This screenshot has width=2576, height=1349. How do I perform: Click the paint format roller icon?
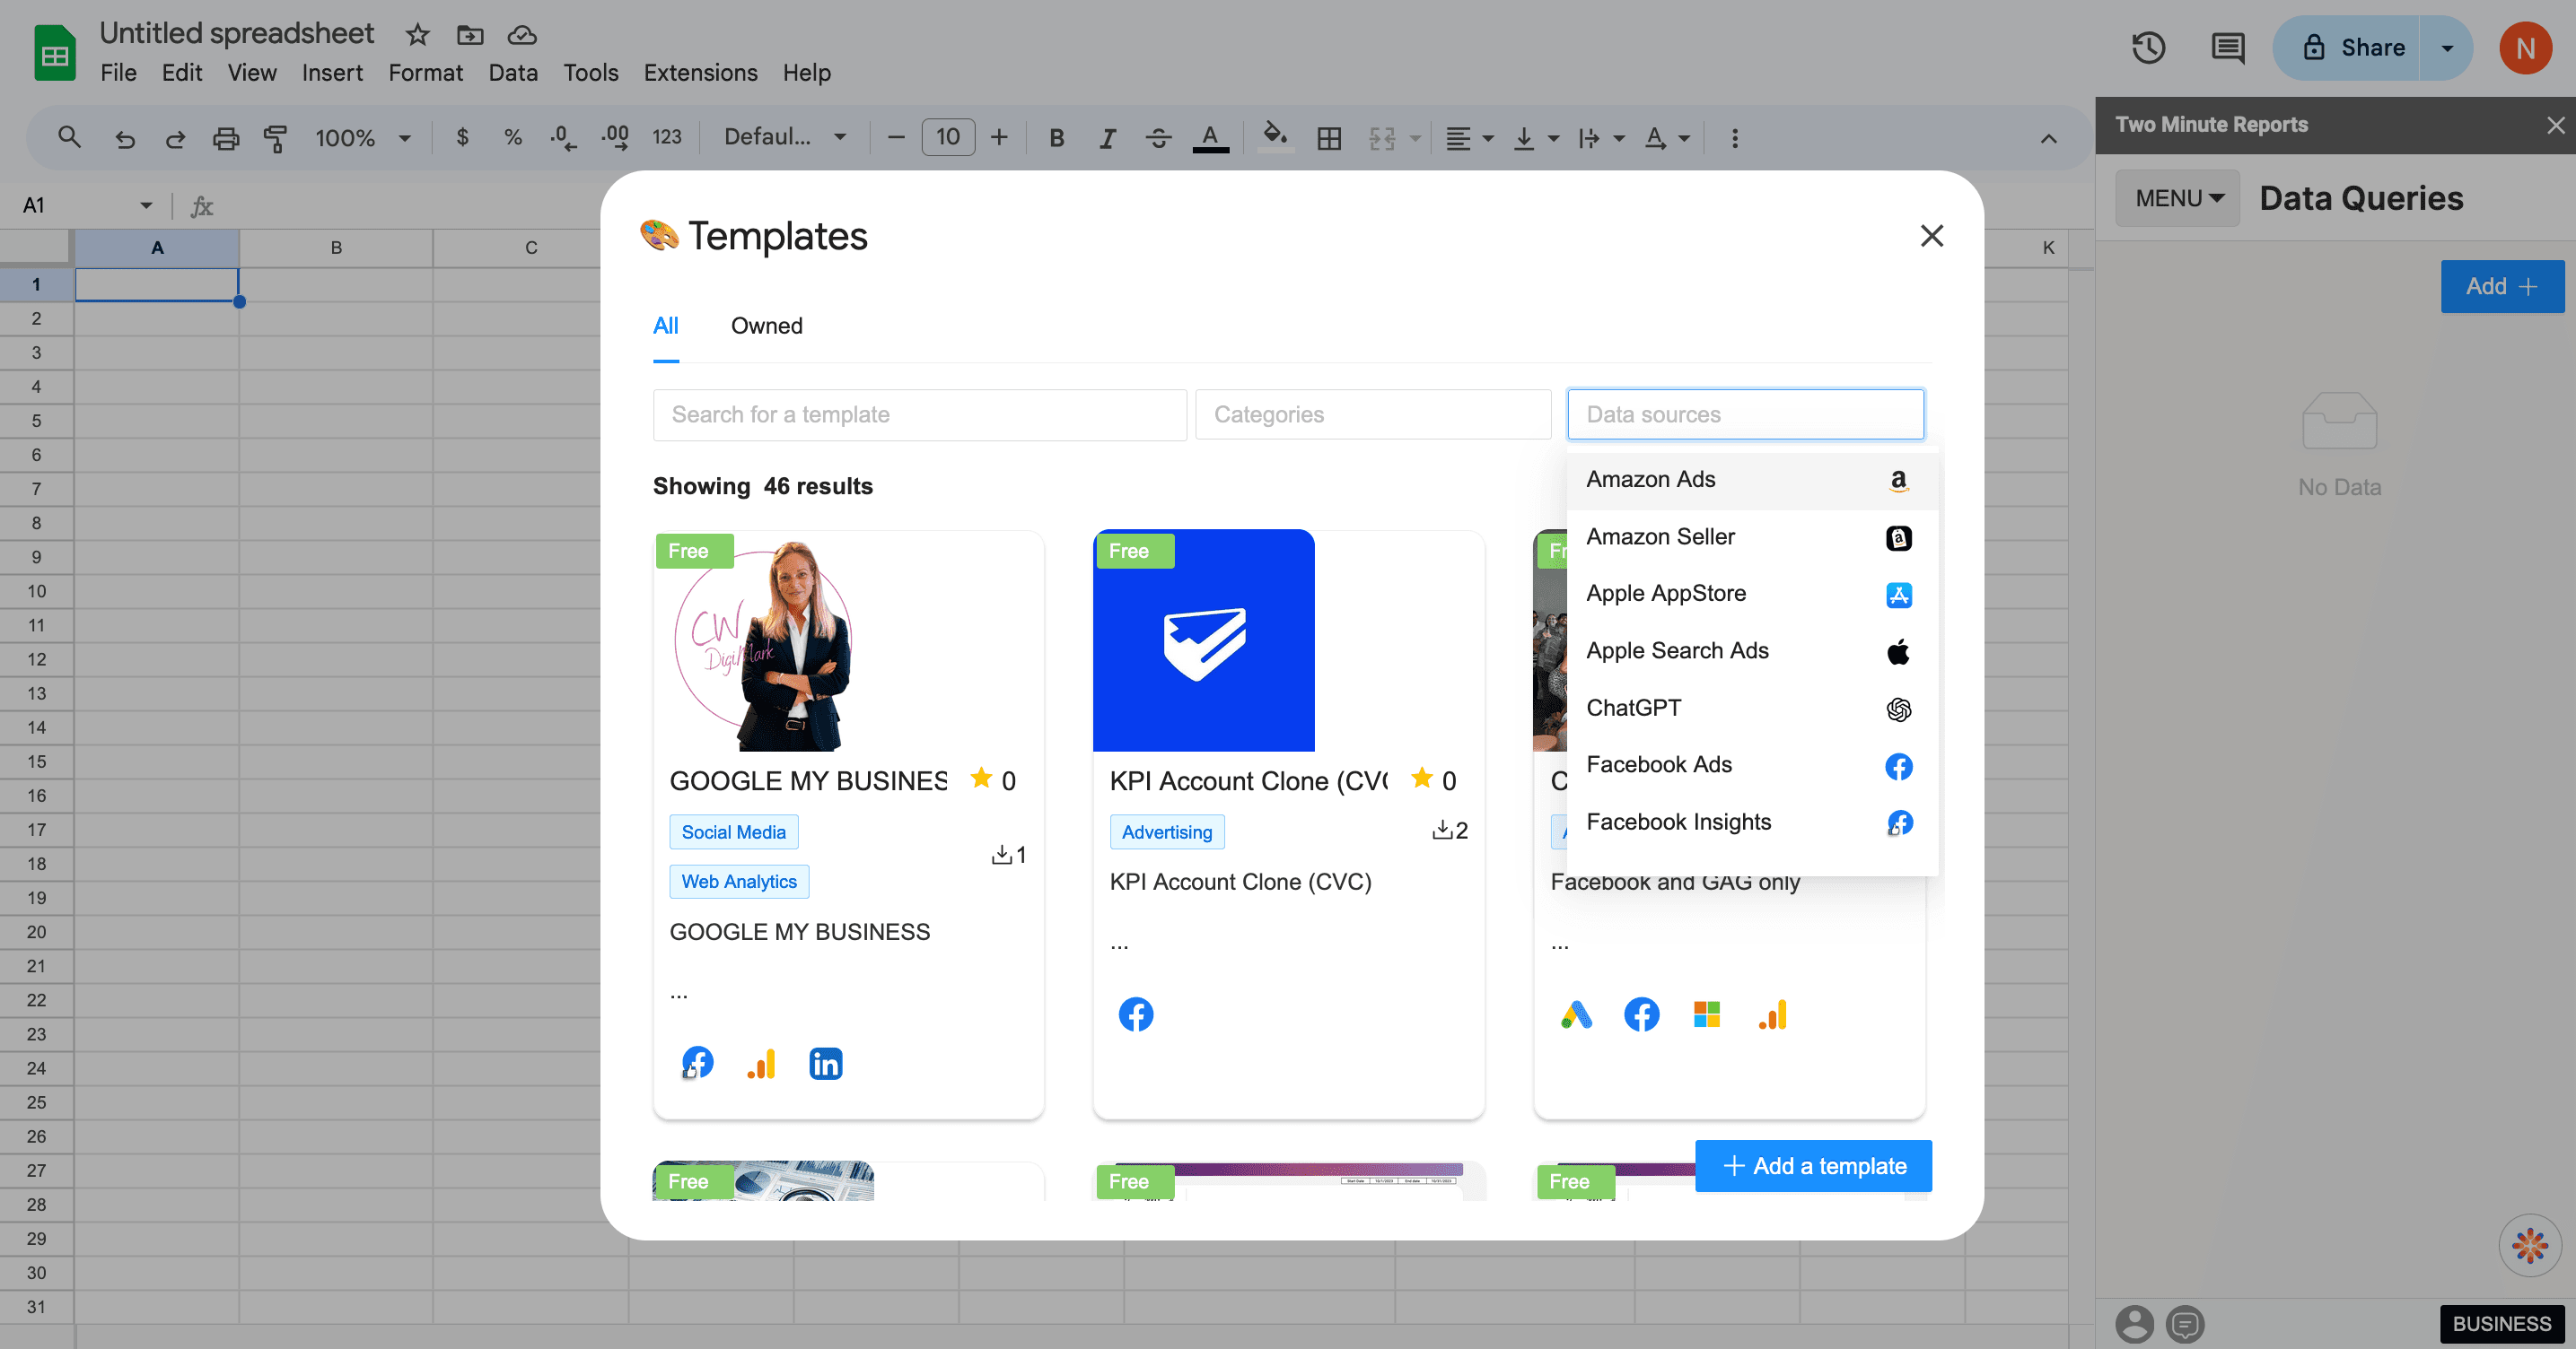275,138
